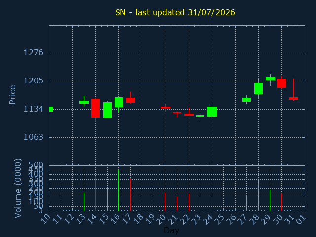Click the red candlestick on day 31
Viewport: 316px width, 237px height.
[x=293, y=99]
